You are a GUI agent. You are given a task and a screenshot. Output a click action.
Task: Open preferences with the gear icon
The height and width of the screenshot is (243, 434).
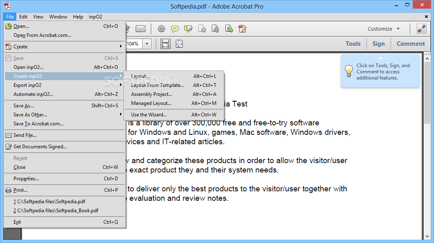coord(161,29)
